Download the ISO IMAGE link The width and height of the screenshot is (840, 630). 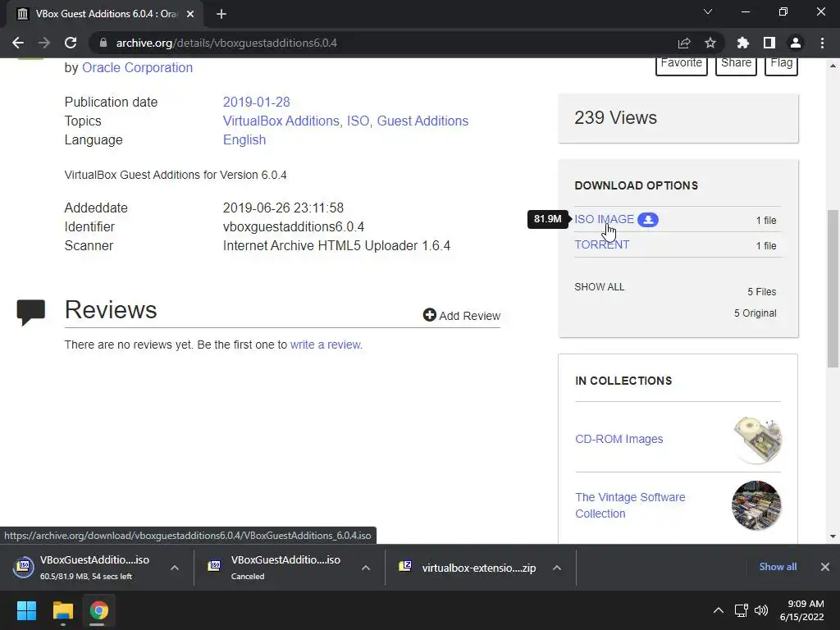click(605, 219)
